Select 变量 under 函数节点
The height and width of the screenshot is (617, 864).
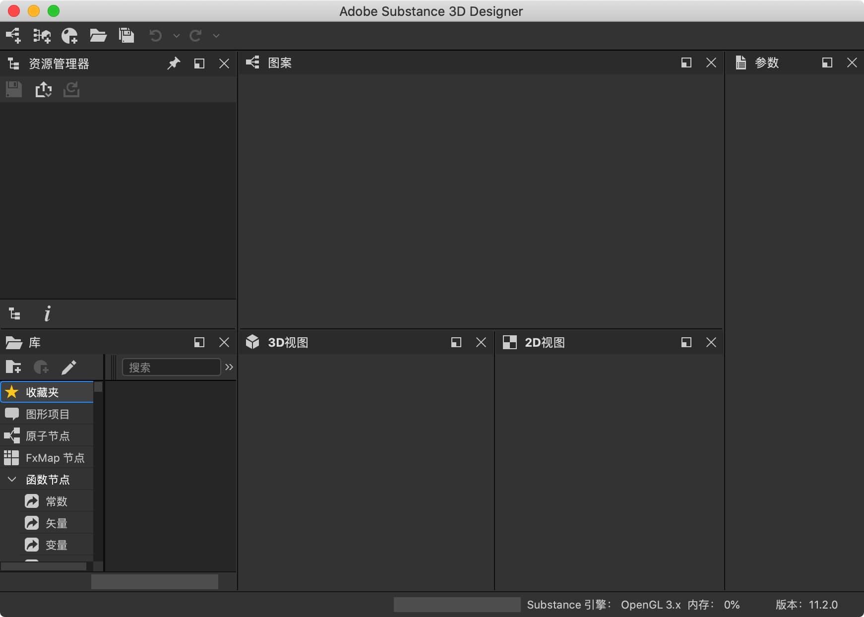pyautogui.click(x=57, y=545)
